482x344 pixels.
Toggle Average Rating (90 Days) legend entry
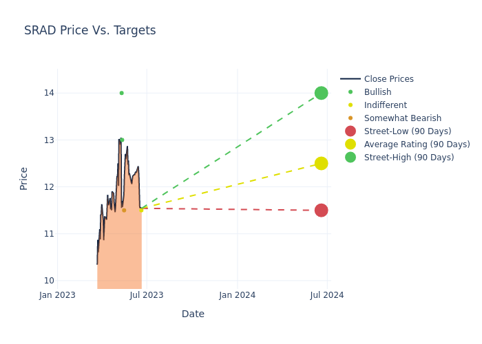click(x=417, y=144)
